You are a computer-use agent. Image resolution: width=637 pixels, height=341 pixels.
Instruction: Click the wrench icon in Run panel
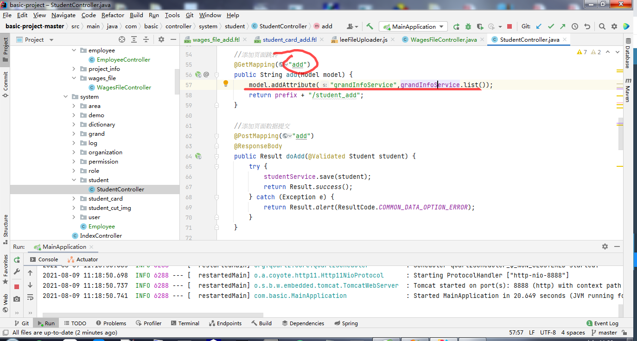point(17,272)
